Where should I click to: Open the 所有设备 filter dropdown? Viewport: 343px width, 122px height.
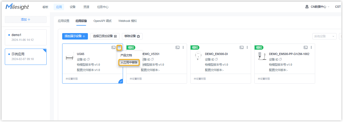click(x=324, y=36)
